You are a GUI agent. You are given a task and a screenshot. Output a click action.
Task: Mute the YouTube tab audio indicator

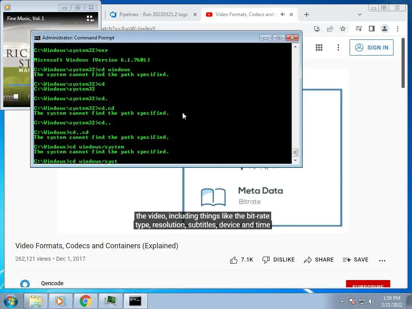coord(283,14)
